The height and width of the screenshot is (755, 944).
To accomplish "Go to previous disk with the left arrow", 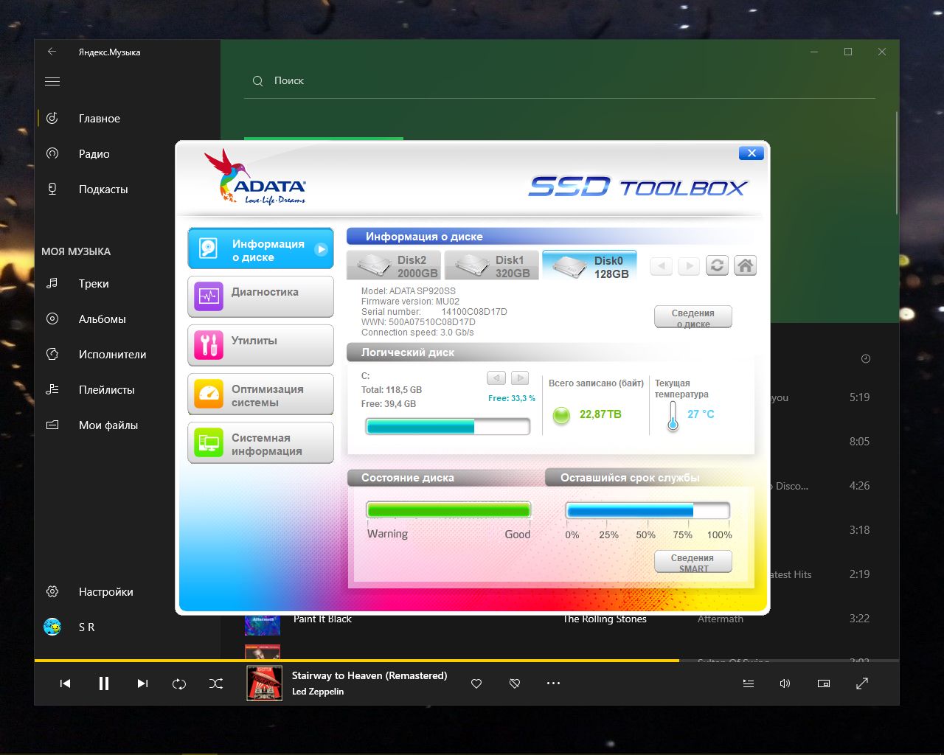I will 661,265.
